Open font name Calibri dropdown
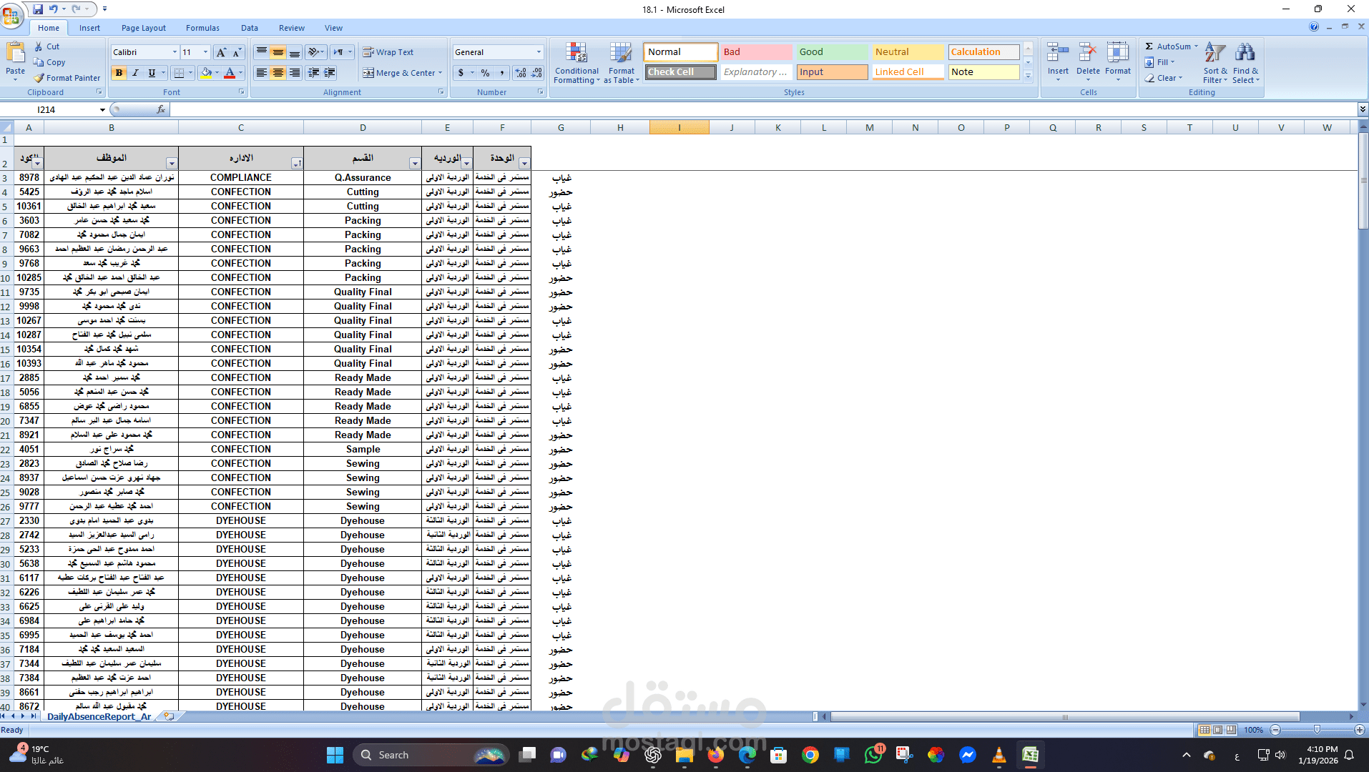The height and width of the screenshot is (772, 1369). pos(175,52)
